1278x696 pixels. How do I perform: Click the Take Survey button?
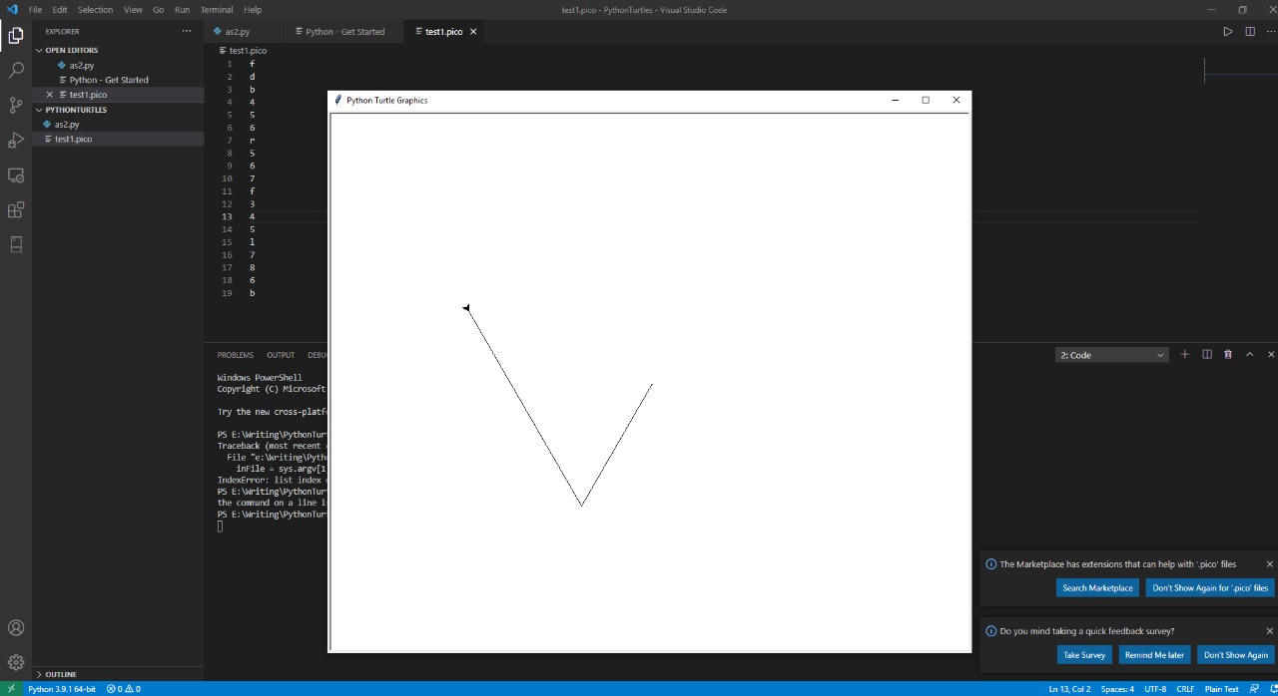pos(1083,655)
